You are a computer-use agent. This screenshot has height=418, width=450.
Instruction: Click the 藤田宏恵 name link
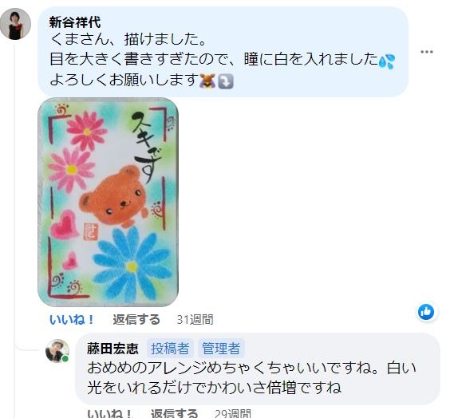(x=112, y=349)
